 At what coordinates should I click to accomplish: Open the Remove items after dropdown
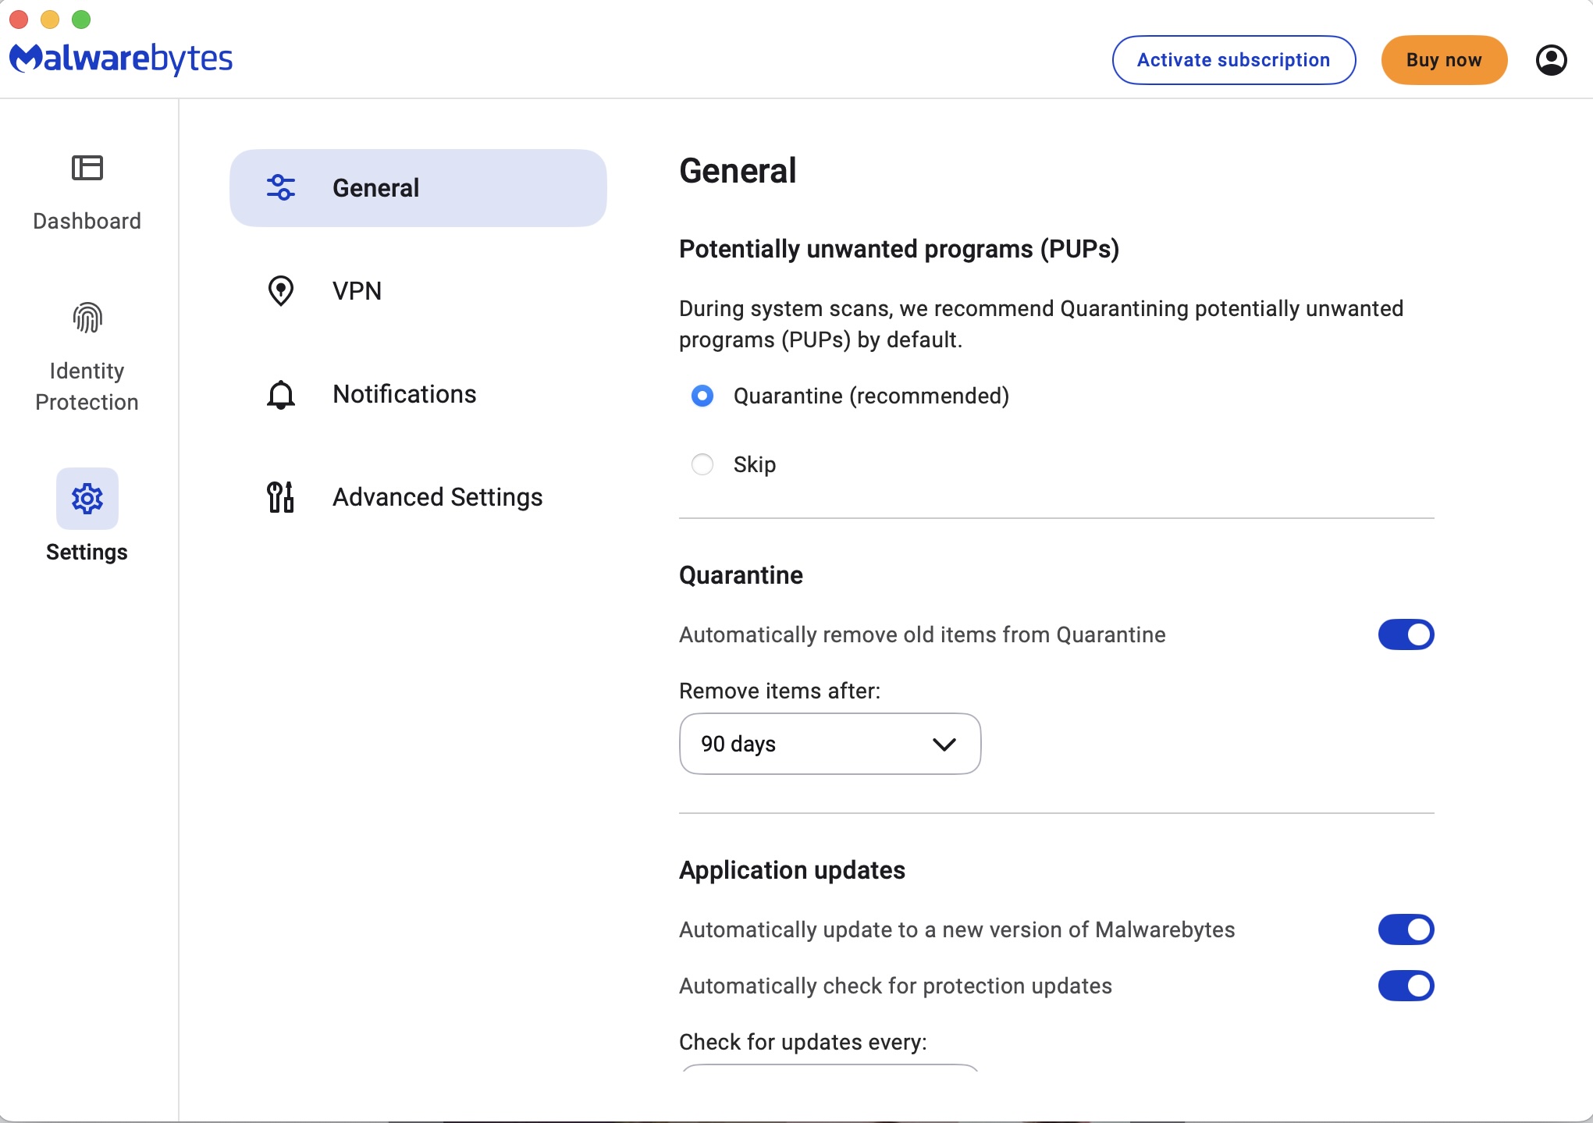coord(829,744)
